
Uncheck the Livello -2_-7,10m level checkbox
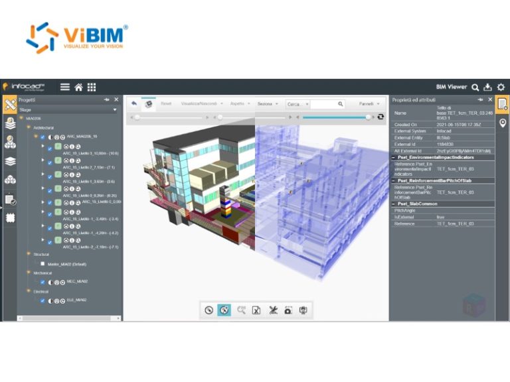click(50, 242)
